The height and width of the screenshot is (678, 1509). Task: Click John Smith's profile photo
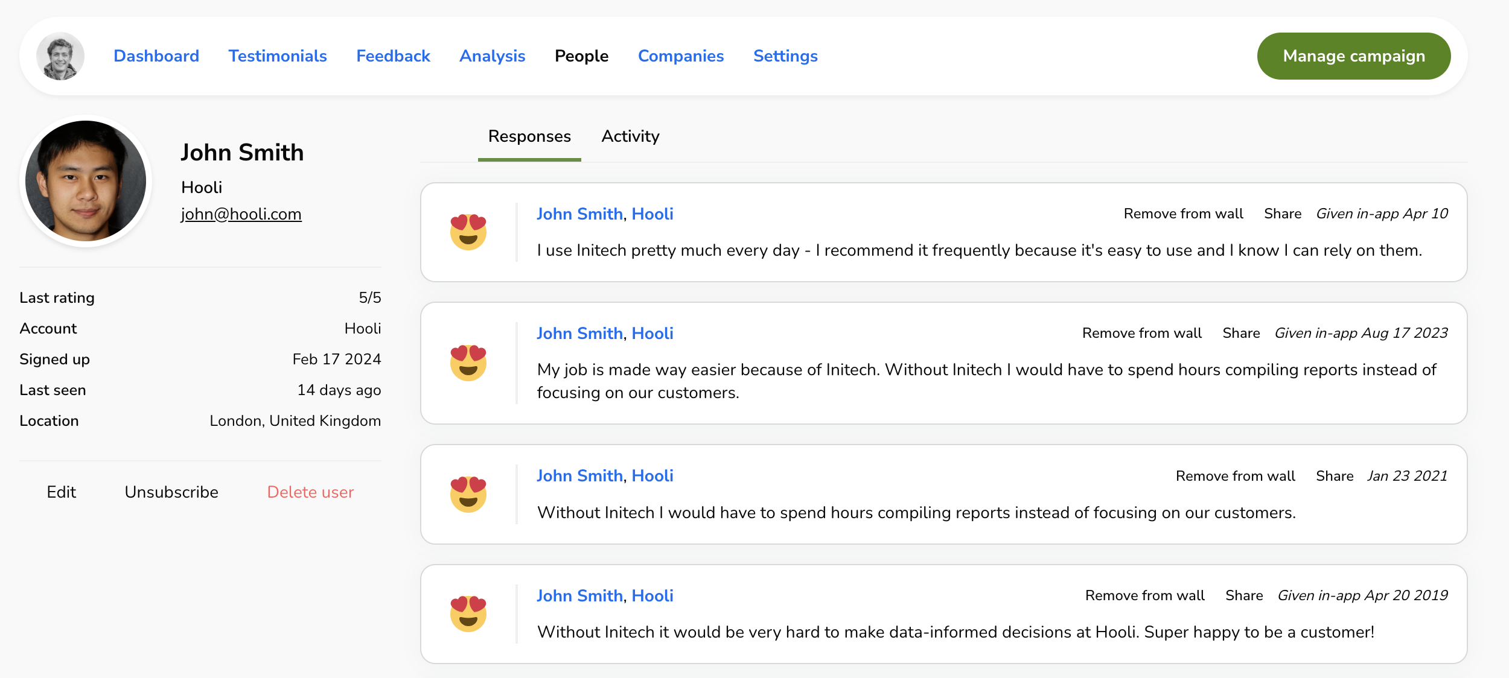(x=86, y=181)
